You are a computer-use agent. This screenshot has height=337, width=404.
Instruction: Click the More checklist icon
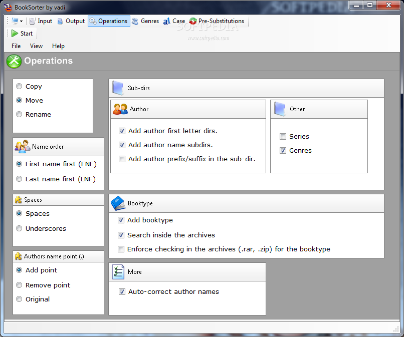point(118,272)
